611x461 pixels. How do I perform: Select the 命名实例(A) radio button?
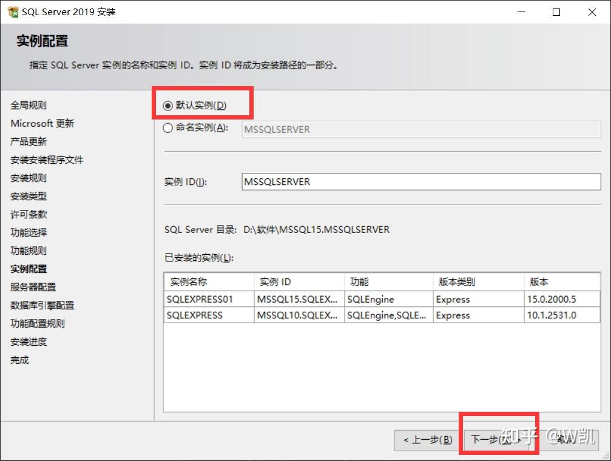click(x=167, y=128)
